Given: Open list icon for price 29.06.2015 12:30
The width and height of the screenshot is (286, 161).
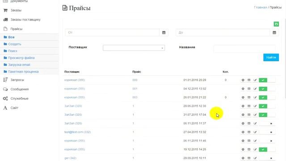Looking at the screenshot, I should tap(249, 106).
